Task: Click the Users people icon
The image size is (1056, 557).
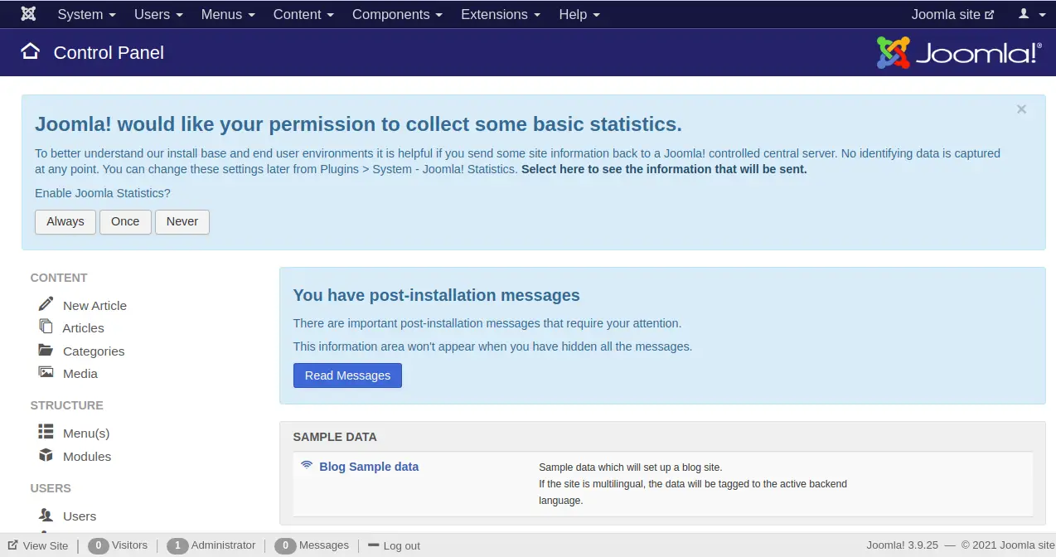Action: pos(46,515)
